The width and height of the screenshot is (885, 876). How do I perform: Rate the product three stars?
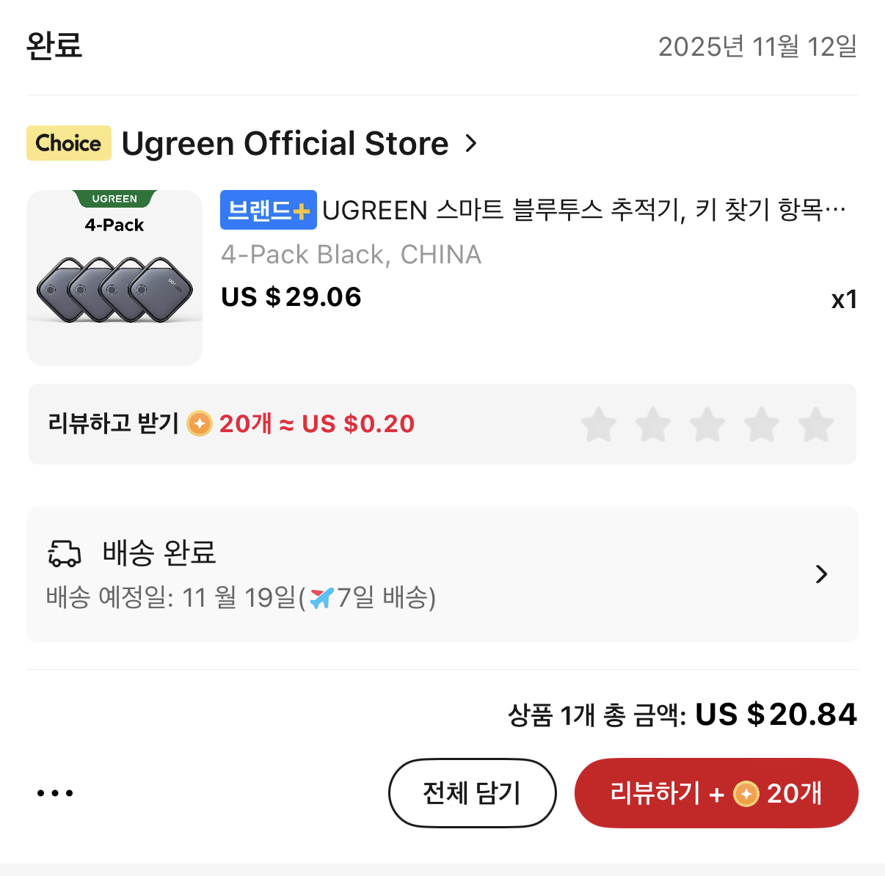[x=707, y=425]
